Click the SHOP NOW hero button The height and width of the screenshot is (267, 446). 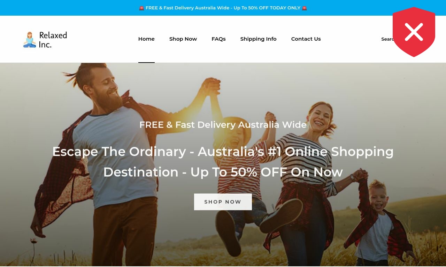[223, 202]
